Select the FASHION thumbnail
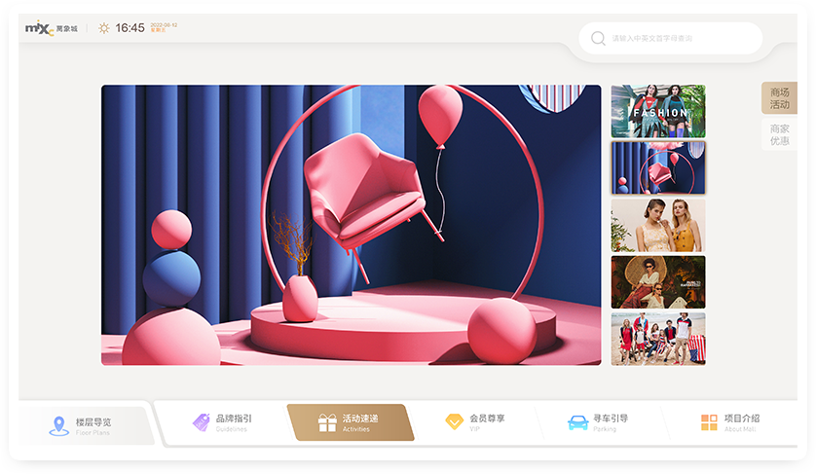This screenshot has height=474, width=816. click(x=657, y=112)
